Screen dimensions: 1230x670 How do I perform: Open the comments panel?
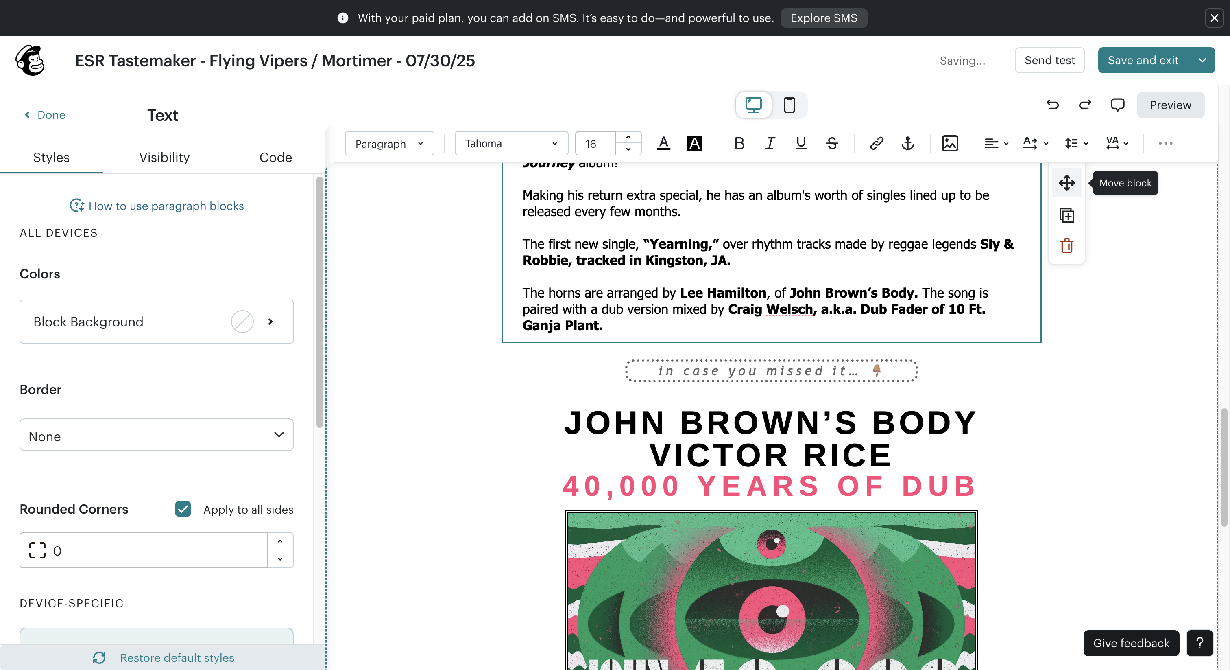tap(1117, 105)
